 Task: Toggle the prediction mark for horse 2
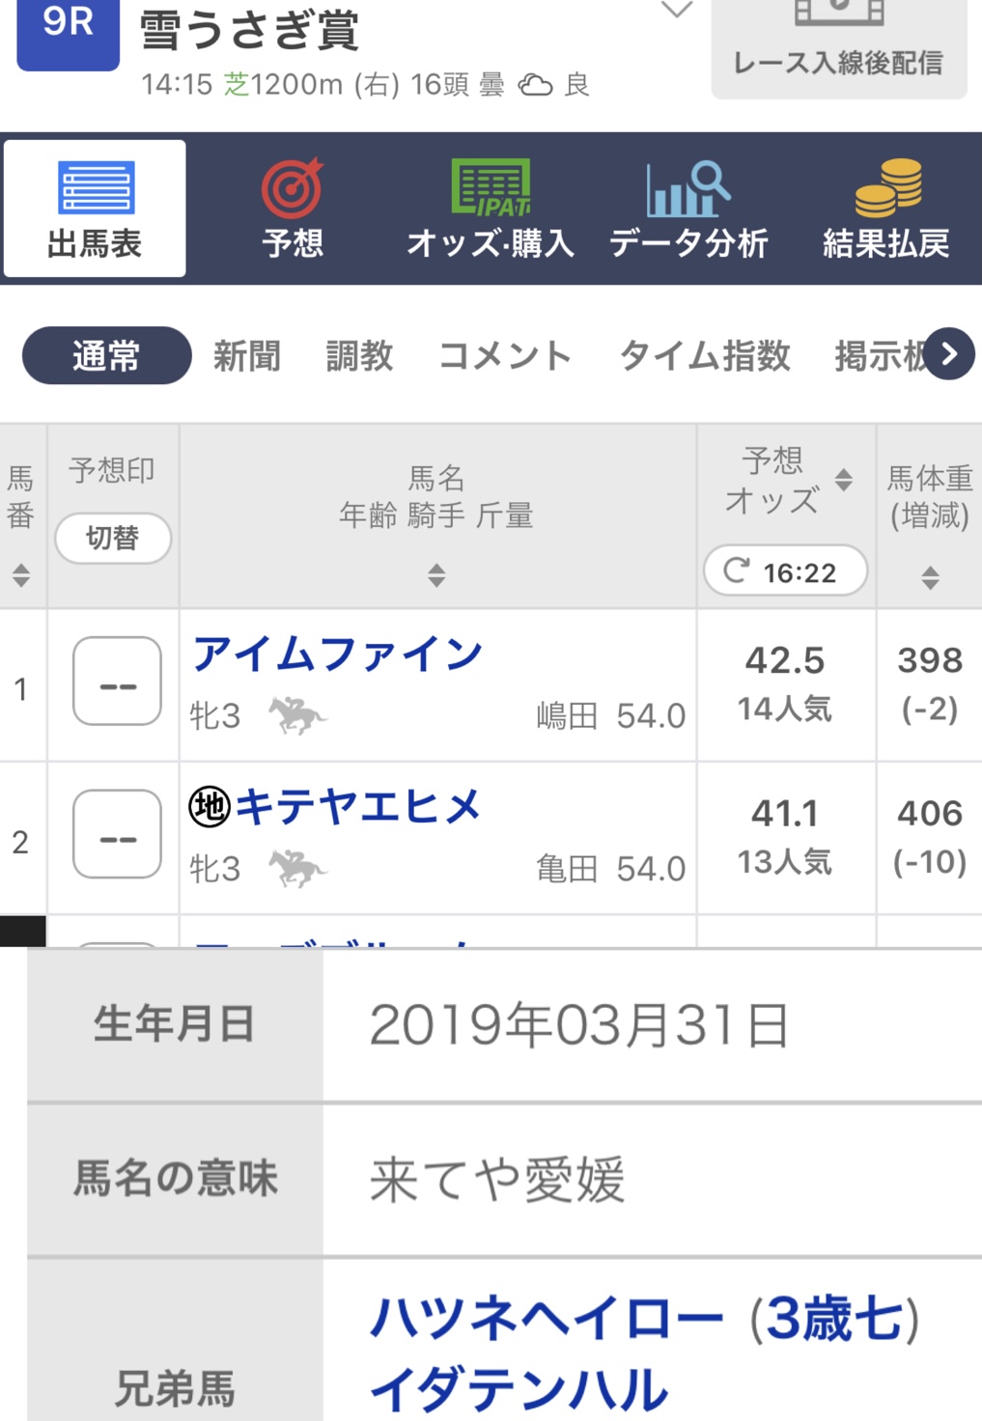point(117,834)
